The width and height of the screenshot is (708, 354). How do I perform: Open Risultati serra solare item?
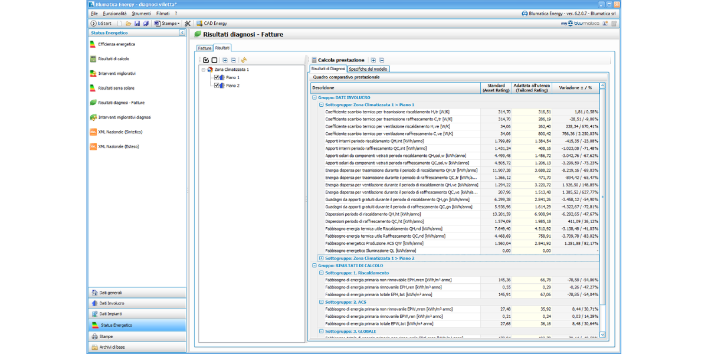[x=116, y=88]
